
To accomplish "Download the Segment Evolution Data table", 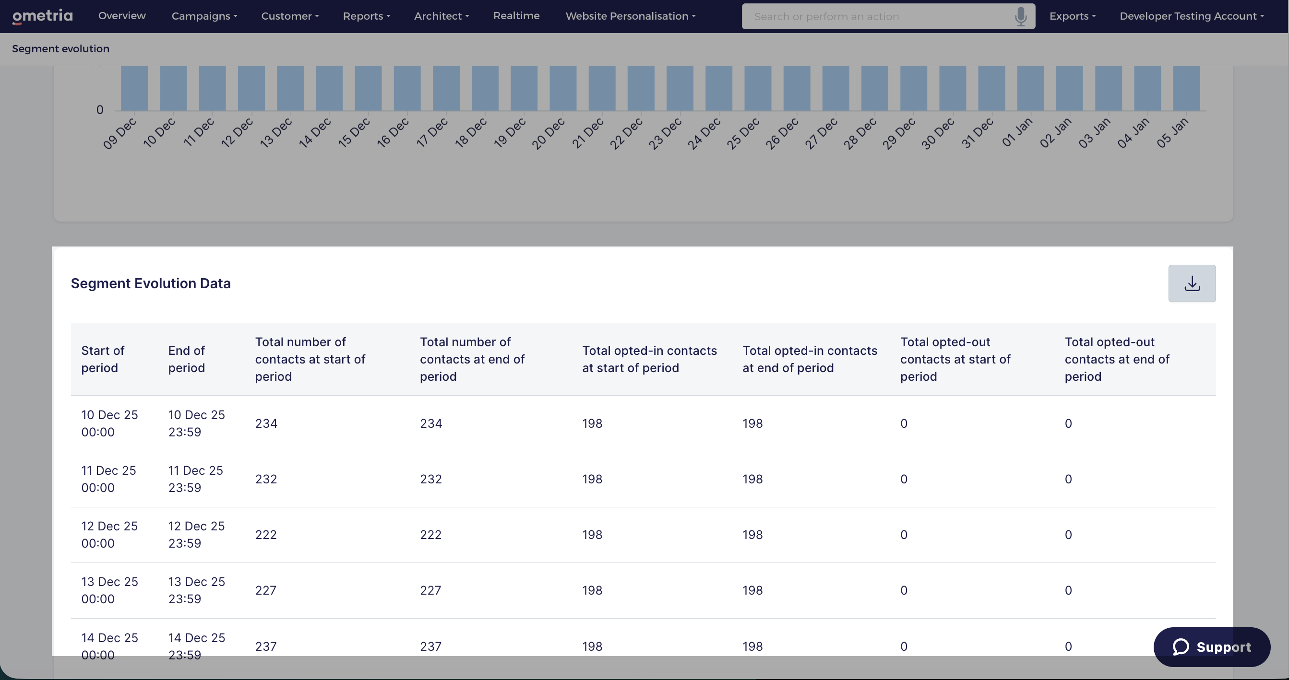I will pyautogui.click(x=1192, y=283).
